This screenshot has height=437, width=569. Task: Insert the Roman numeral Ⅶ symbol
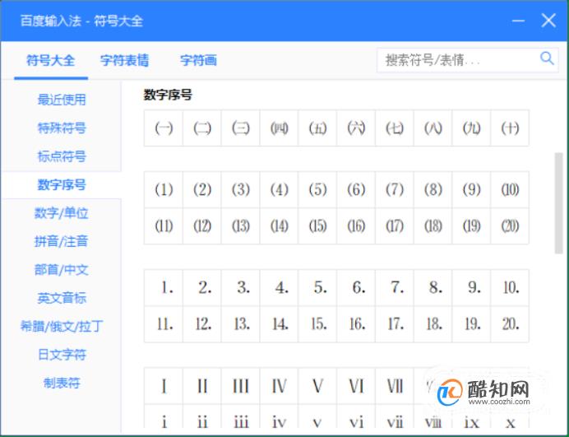tap(395, 386)
